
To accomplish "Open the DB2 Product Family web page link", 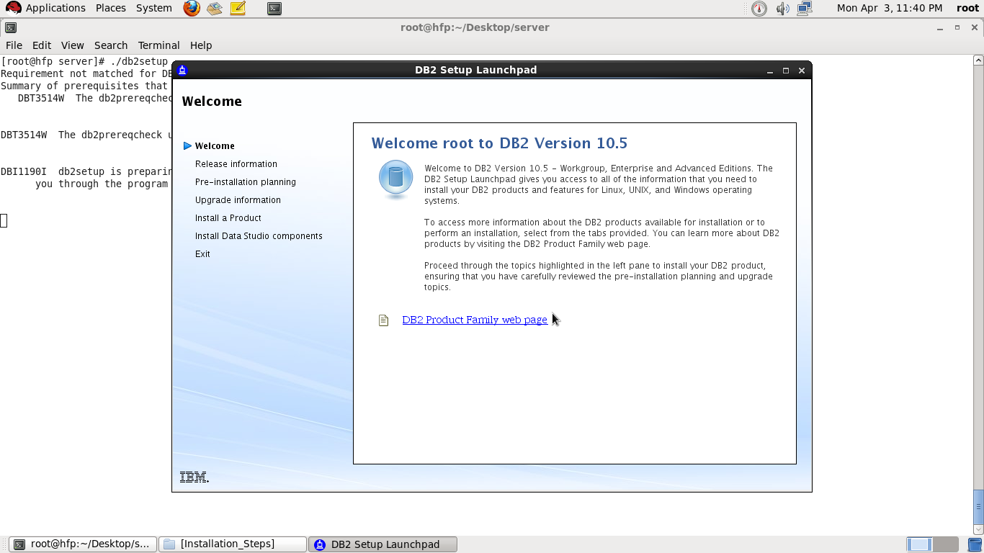I will pos(475,320).
